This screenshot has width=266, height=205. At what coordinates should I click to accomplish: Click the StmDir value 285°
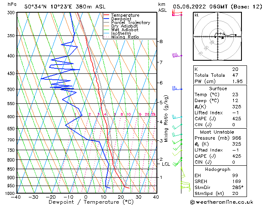[x=238, y=188]
